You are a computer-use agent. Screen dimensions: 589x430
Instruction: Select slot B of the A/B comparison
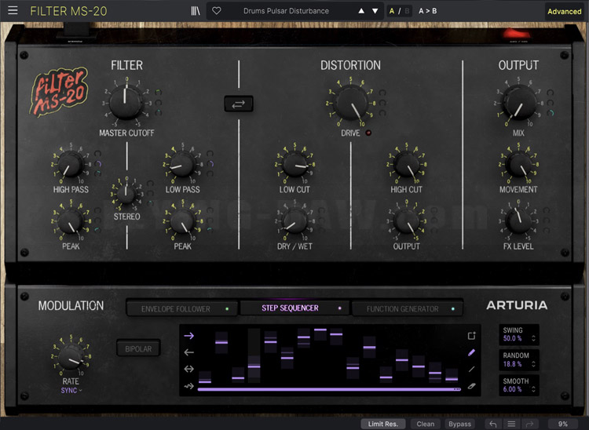point(407,11)
